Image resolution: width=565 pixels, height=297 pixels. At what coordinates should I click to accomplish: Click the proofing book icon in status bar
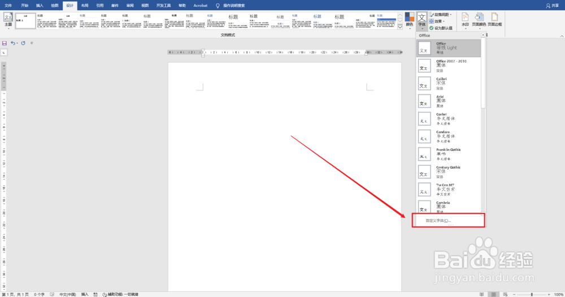[x=52, y=294]
